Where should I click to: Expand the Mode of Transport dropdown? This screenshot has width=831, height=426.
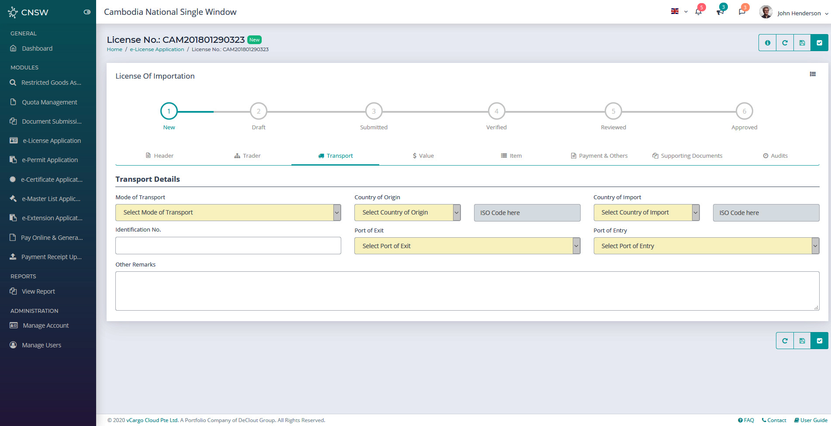point(228,212)
